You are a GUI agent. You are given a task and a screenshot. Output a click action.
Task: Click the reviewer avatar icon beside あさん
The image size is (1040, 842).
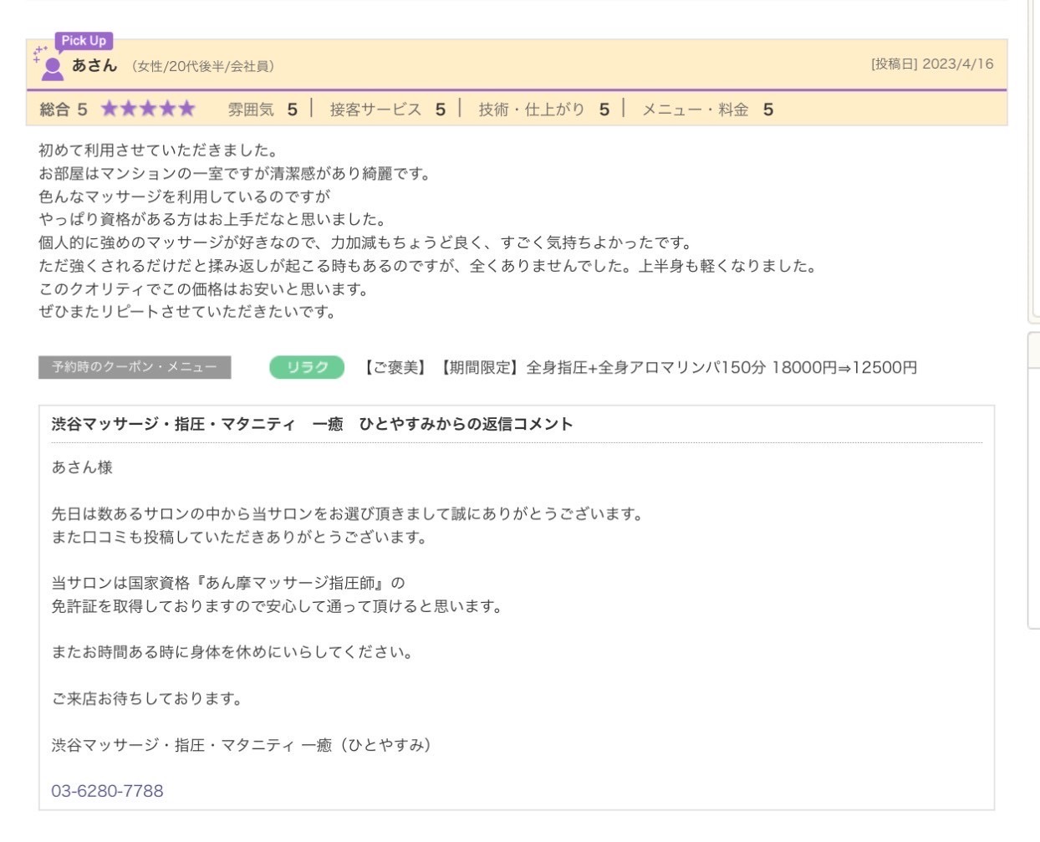point(52,69)
